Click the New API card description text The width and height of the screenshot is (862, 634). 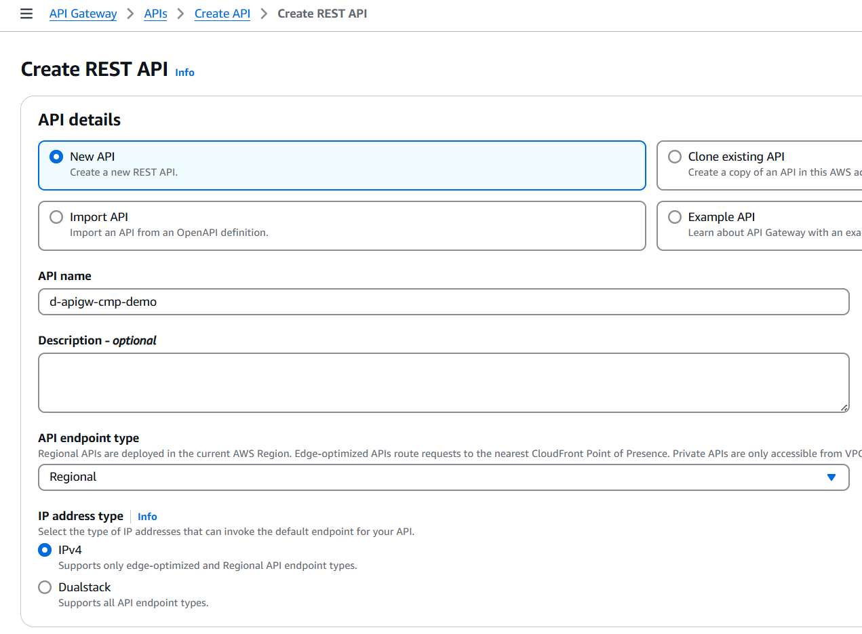tap(124, 172)
